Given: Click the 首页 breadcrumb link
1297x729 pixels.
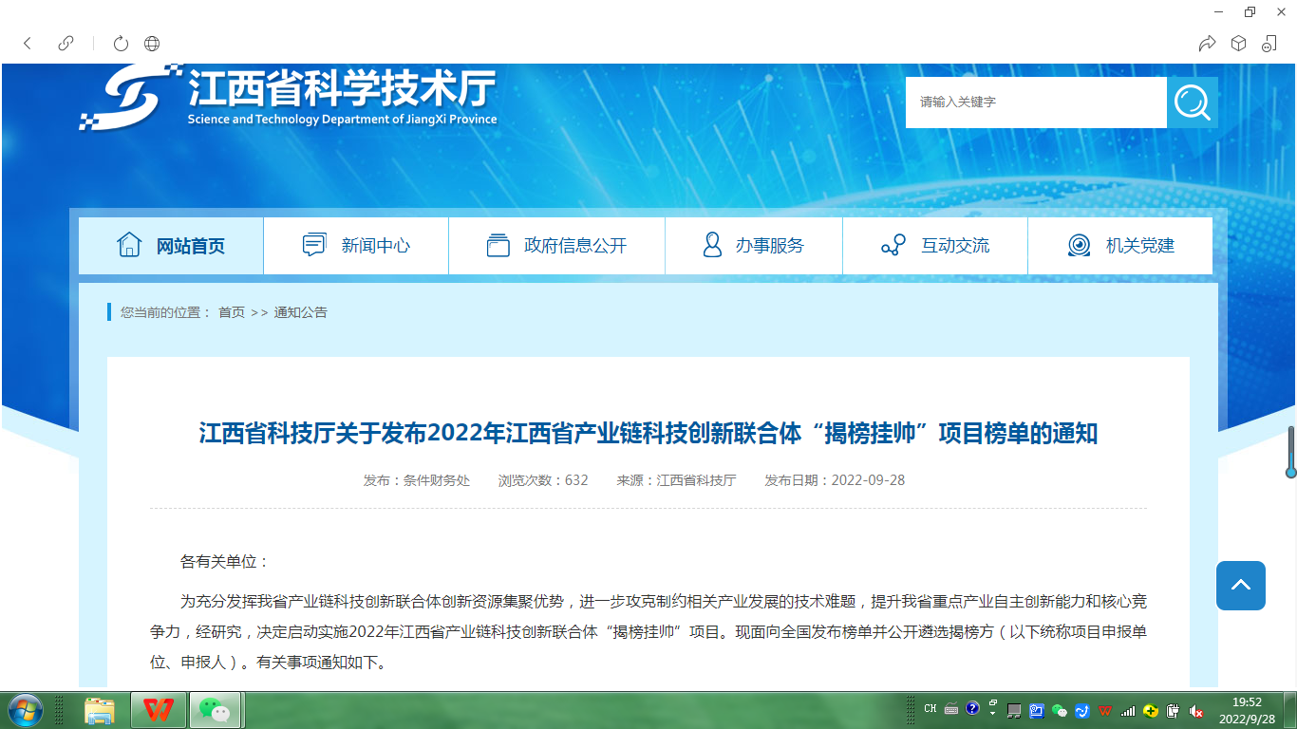Looking at the screenshot, I should coord(232,312).
